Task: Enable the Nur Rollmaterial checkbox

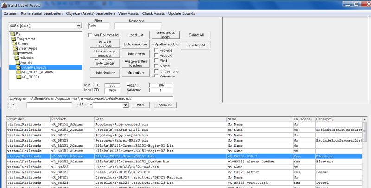Action: (91, 35)
